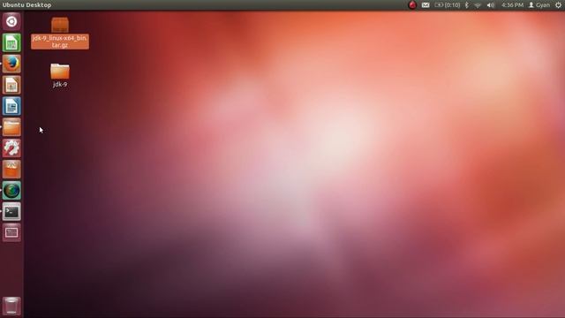Open the Files manager launcher icon
This screenshot has width=565, height=318.
tap(11, 127)
